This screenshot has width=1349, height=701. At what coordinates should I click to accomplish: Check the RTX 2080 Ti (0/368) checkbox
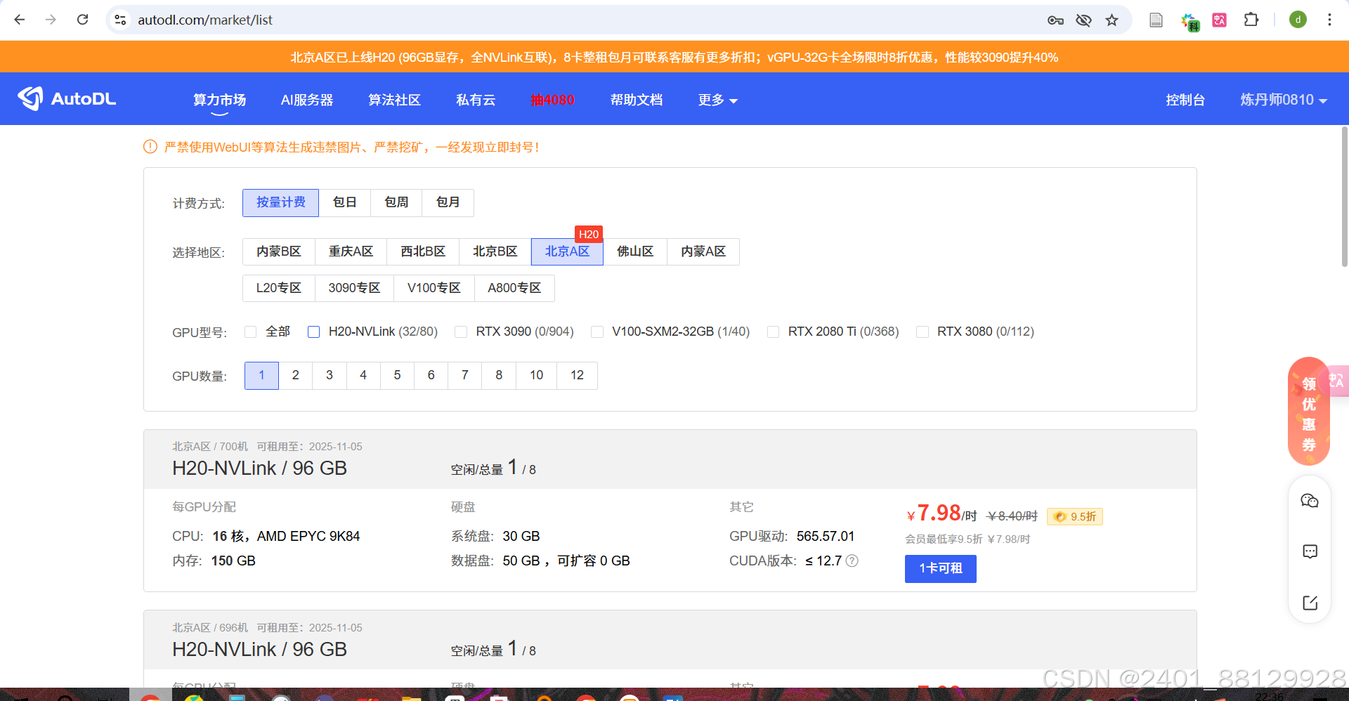pyautogui.click(x=773, y=332)
